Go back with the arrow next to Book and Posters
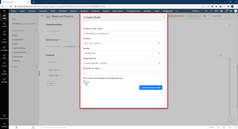Image resolution: width=238 pixels, height=129 pixels. coord(42,16)
